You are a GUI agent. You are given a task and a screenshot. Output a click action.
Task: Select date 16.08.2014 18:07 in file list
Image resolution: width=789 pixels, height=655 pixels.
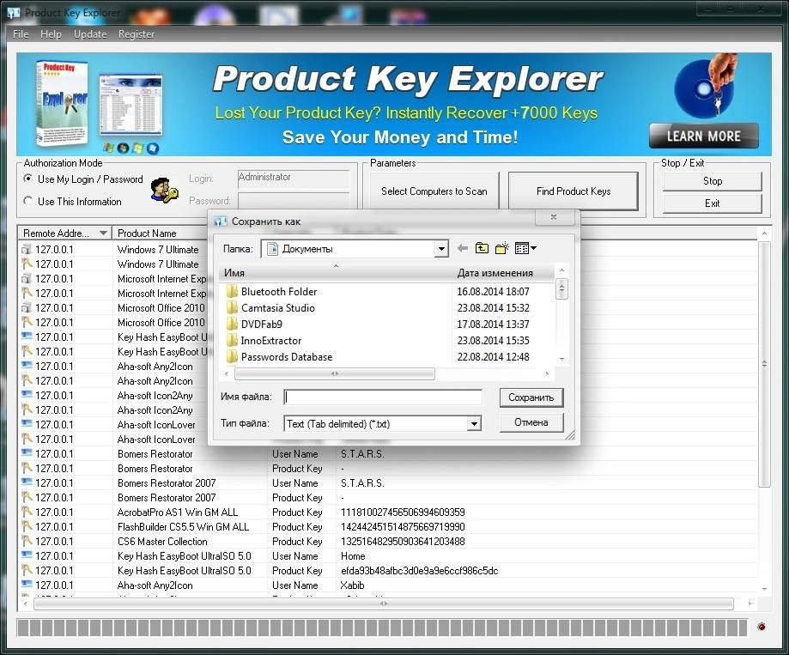[x=493, y=291]
